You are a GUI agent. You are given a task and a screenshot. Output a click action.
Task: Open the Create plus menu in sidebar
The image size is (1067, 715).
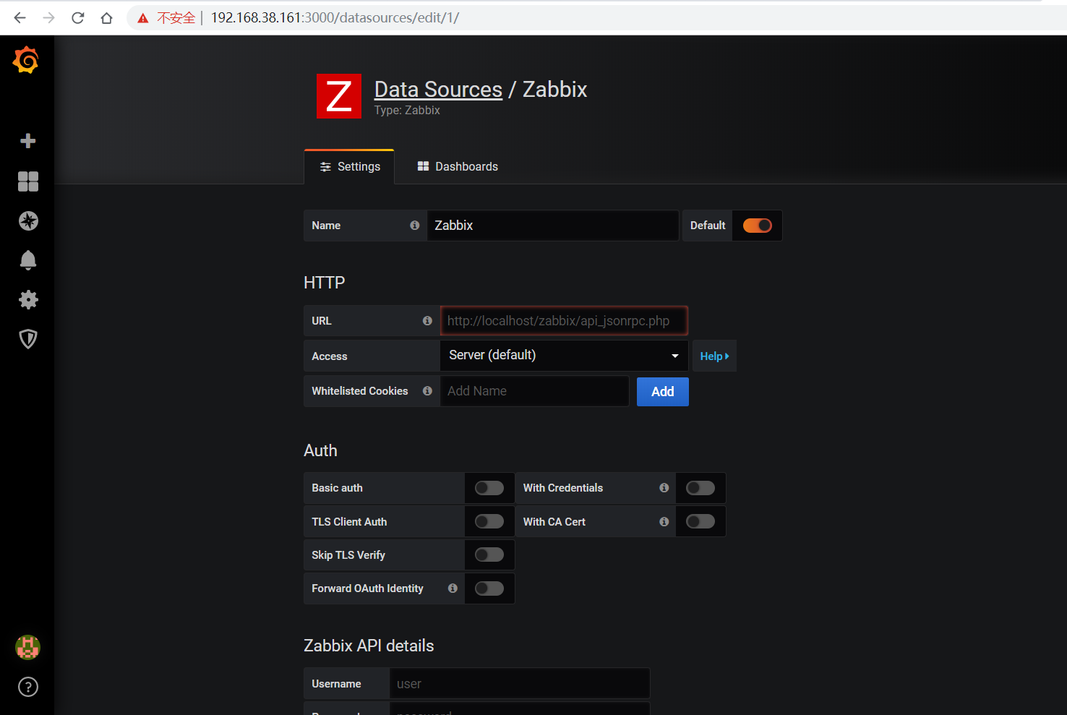27,141
